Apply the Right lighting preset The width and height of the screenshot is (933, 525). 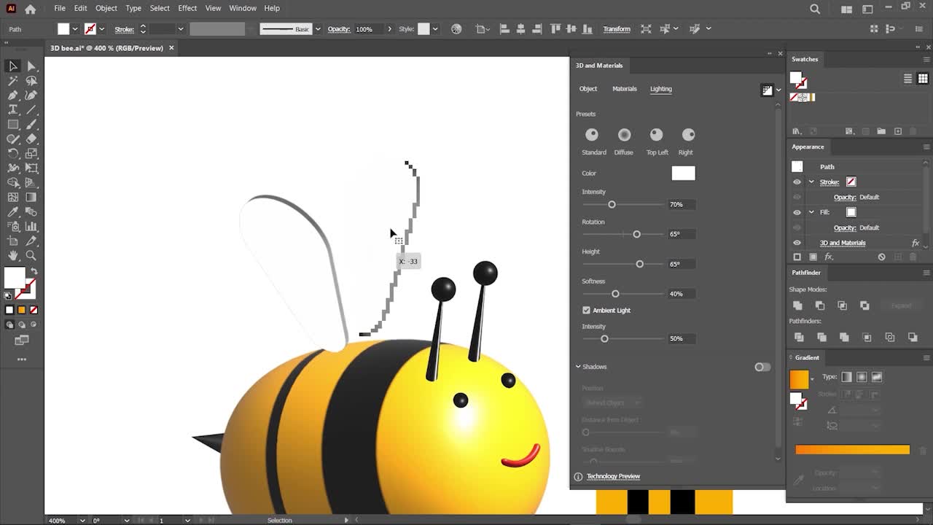688,135
